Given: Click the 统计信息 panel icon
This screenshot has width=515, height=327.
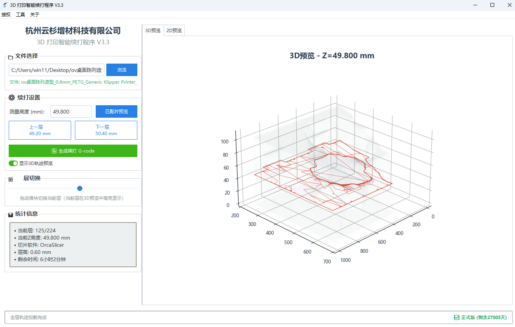Looking at the screenshot, I should (x=10, y=214).
